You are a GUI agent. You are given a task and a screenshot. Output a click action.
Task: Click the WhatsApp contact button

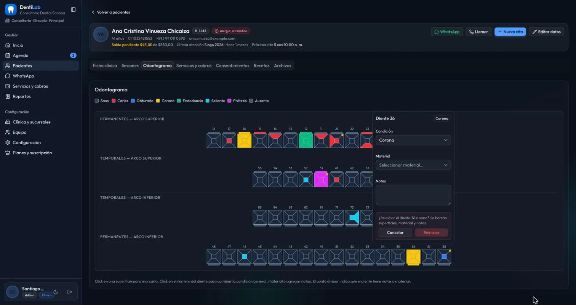[x=447, y=32]
